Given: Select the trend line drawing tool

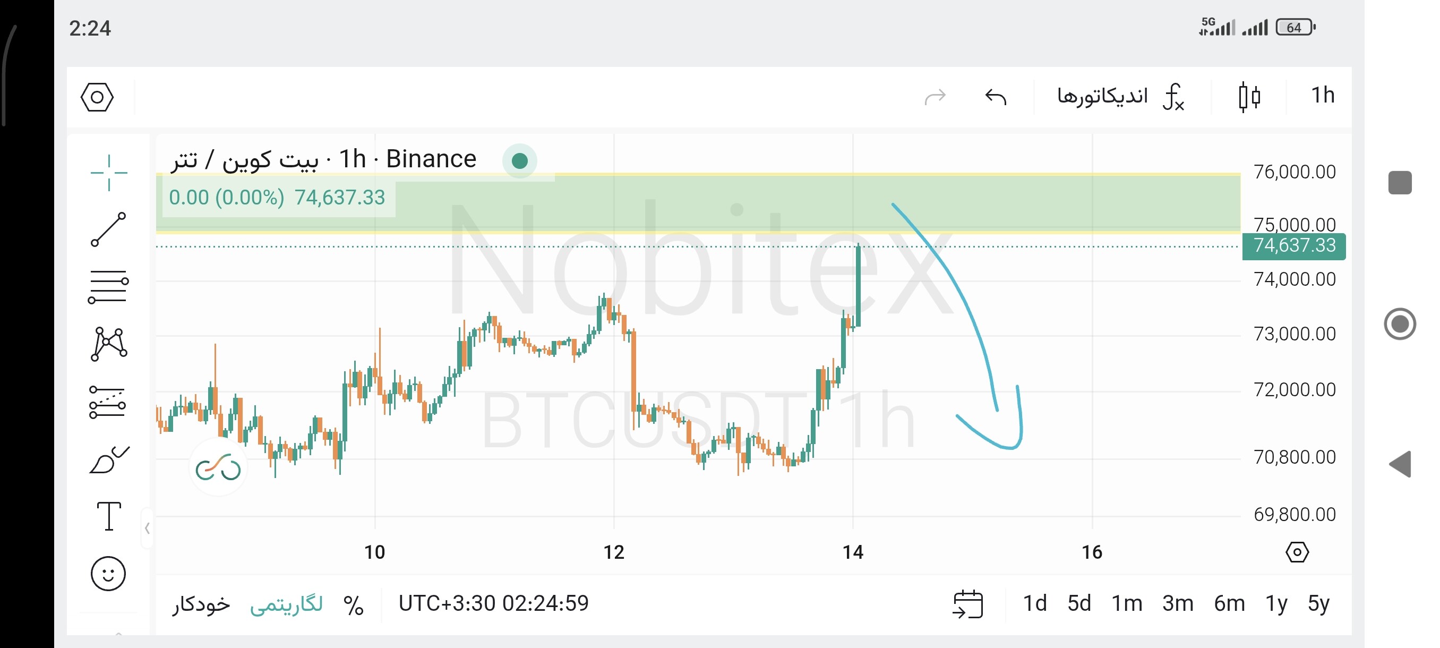Looking at the screenshot, I should point(108,229).
